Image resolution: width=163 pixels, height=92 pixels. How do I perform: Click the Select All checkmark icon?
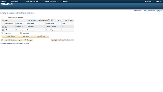[x=3, y=33]
